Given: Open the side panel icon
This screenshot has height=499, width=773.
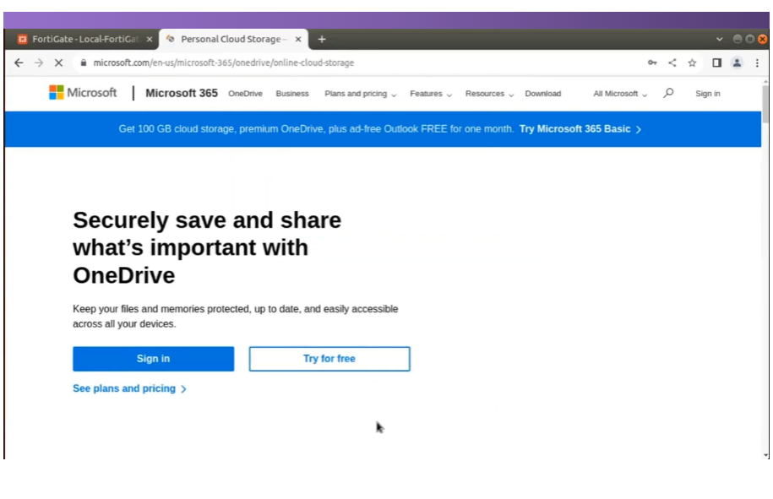Looking at the screenshot, I should click(716, 63).
